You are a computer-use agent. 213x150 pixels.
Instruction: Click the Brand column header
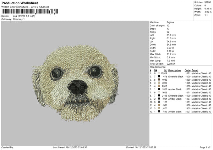195,70
